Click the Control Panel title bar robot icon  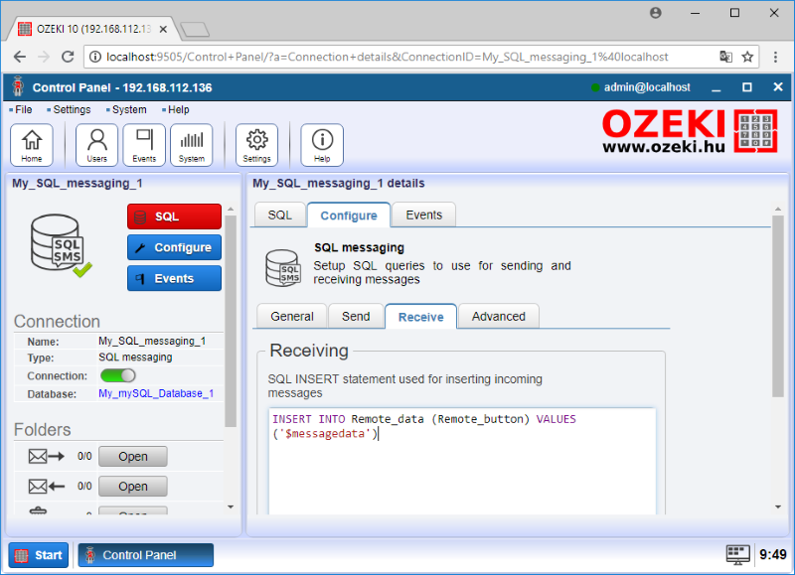(18, 86)
